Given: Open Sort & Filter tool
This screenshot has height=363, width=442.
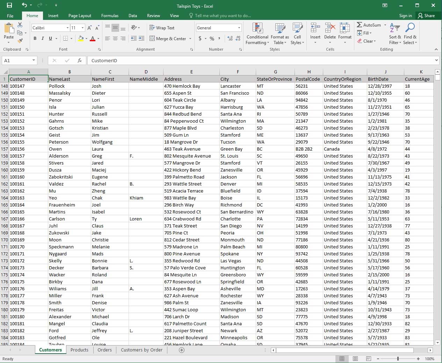Looking at the screenshot, I should 395,34.
